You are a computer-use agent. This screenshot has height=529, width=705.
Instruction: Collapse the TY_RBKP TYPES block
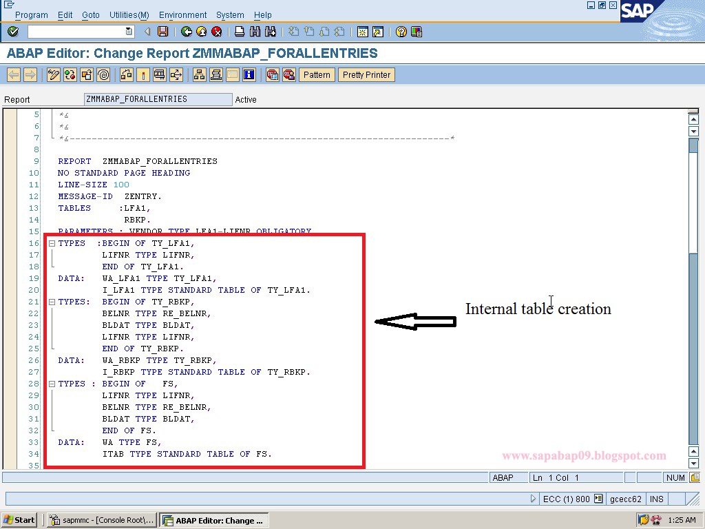(x=52, y=301)
